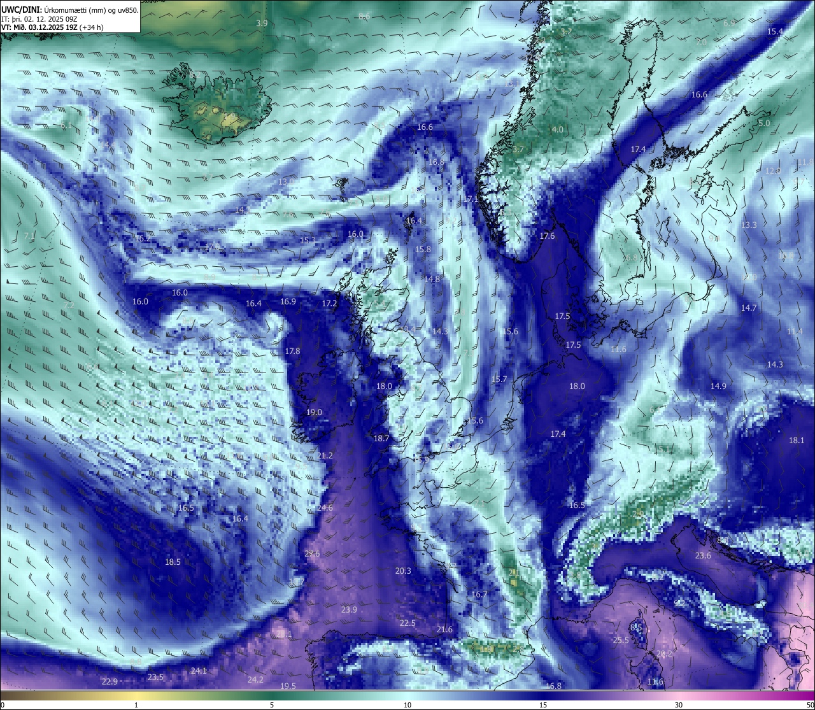Click the 25.5 value label on the map
This screenshot has height=710, width=815.
tap(621, 641)
